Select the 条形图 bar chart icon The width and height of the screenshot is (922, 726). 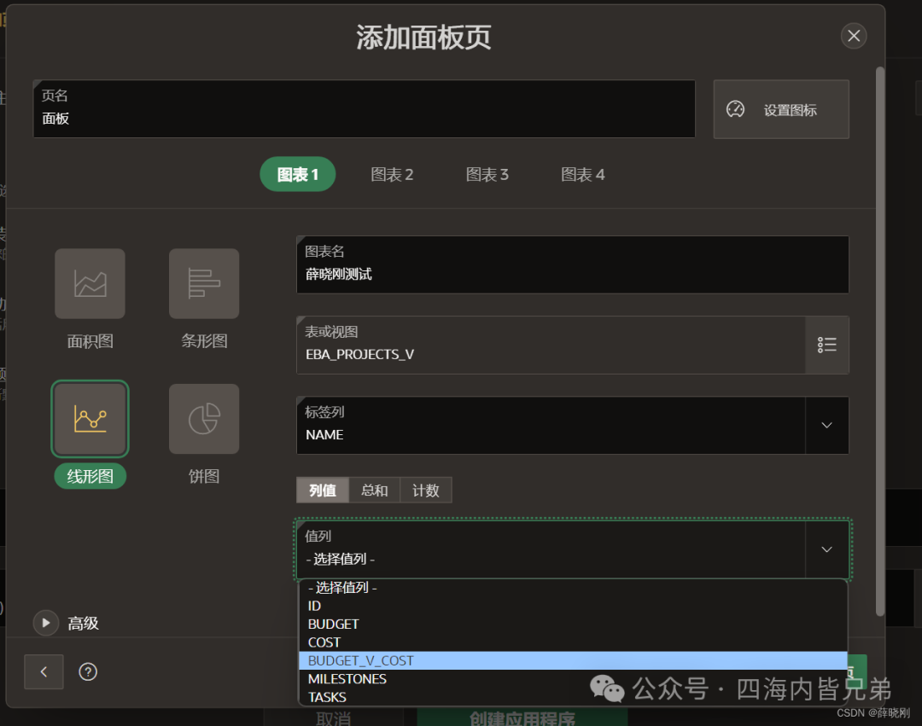(x=204, y=284)
